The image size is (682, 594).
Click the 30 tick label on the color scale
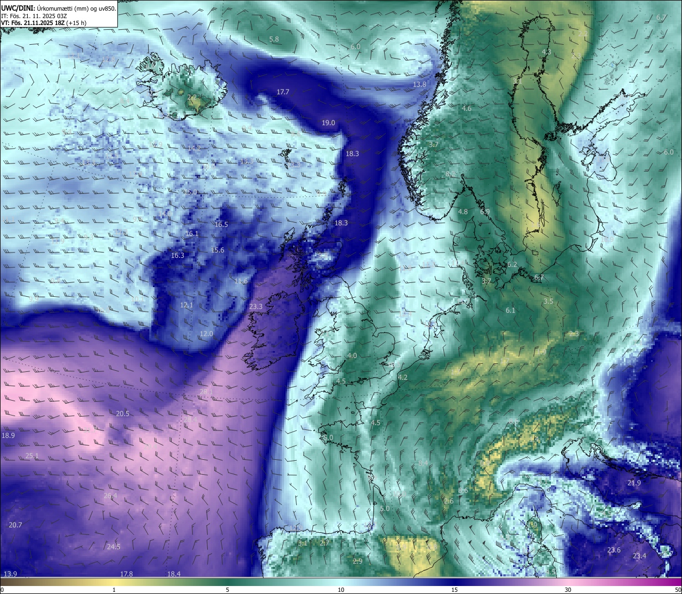568,590
